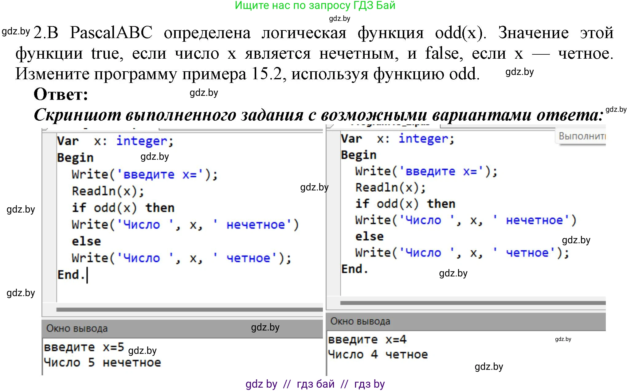Click 'if odd(x) then' line in left editor
Viewport: 631px width, 391px height.
tap(123, 208)
